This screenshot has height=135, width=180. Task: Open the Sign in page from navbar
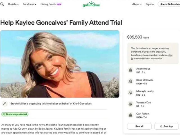(x=150, y=4)
